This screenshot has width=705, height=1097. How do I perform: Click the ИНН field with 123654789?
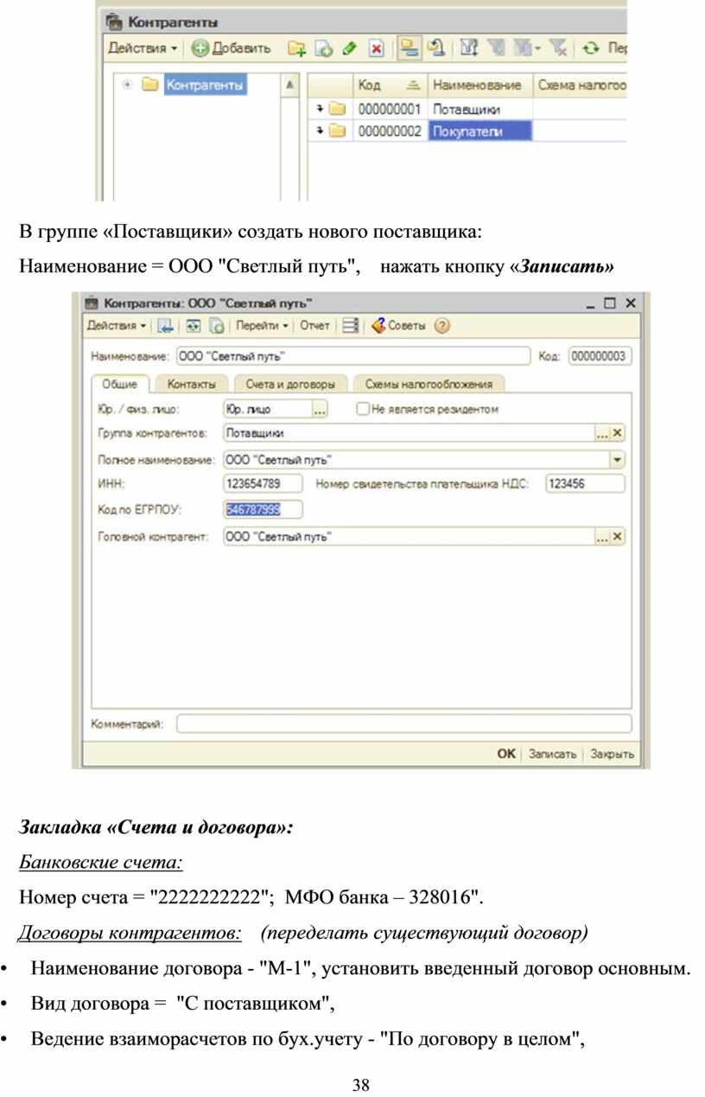pos(264,484)
